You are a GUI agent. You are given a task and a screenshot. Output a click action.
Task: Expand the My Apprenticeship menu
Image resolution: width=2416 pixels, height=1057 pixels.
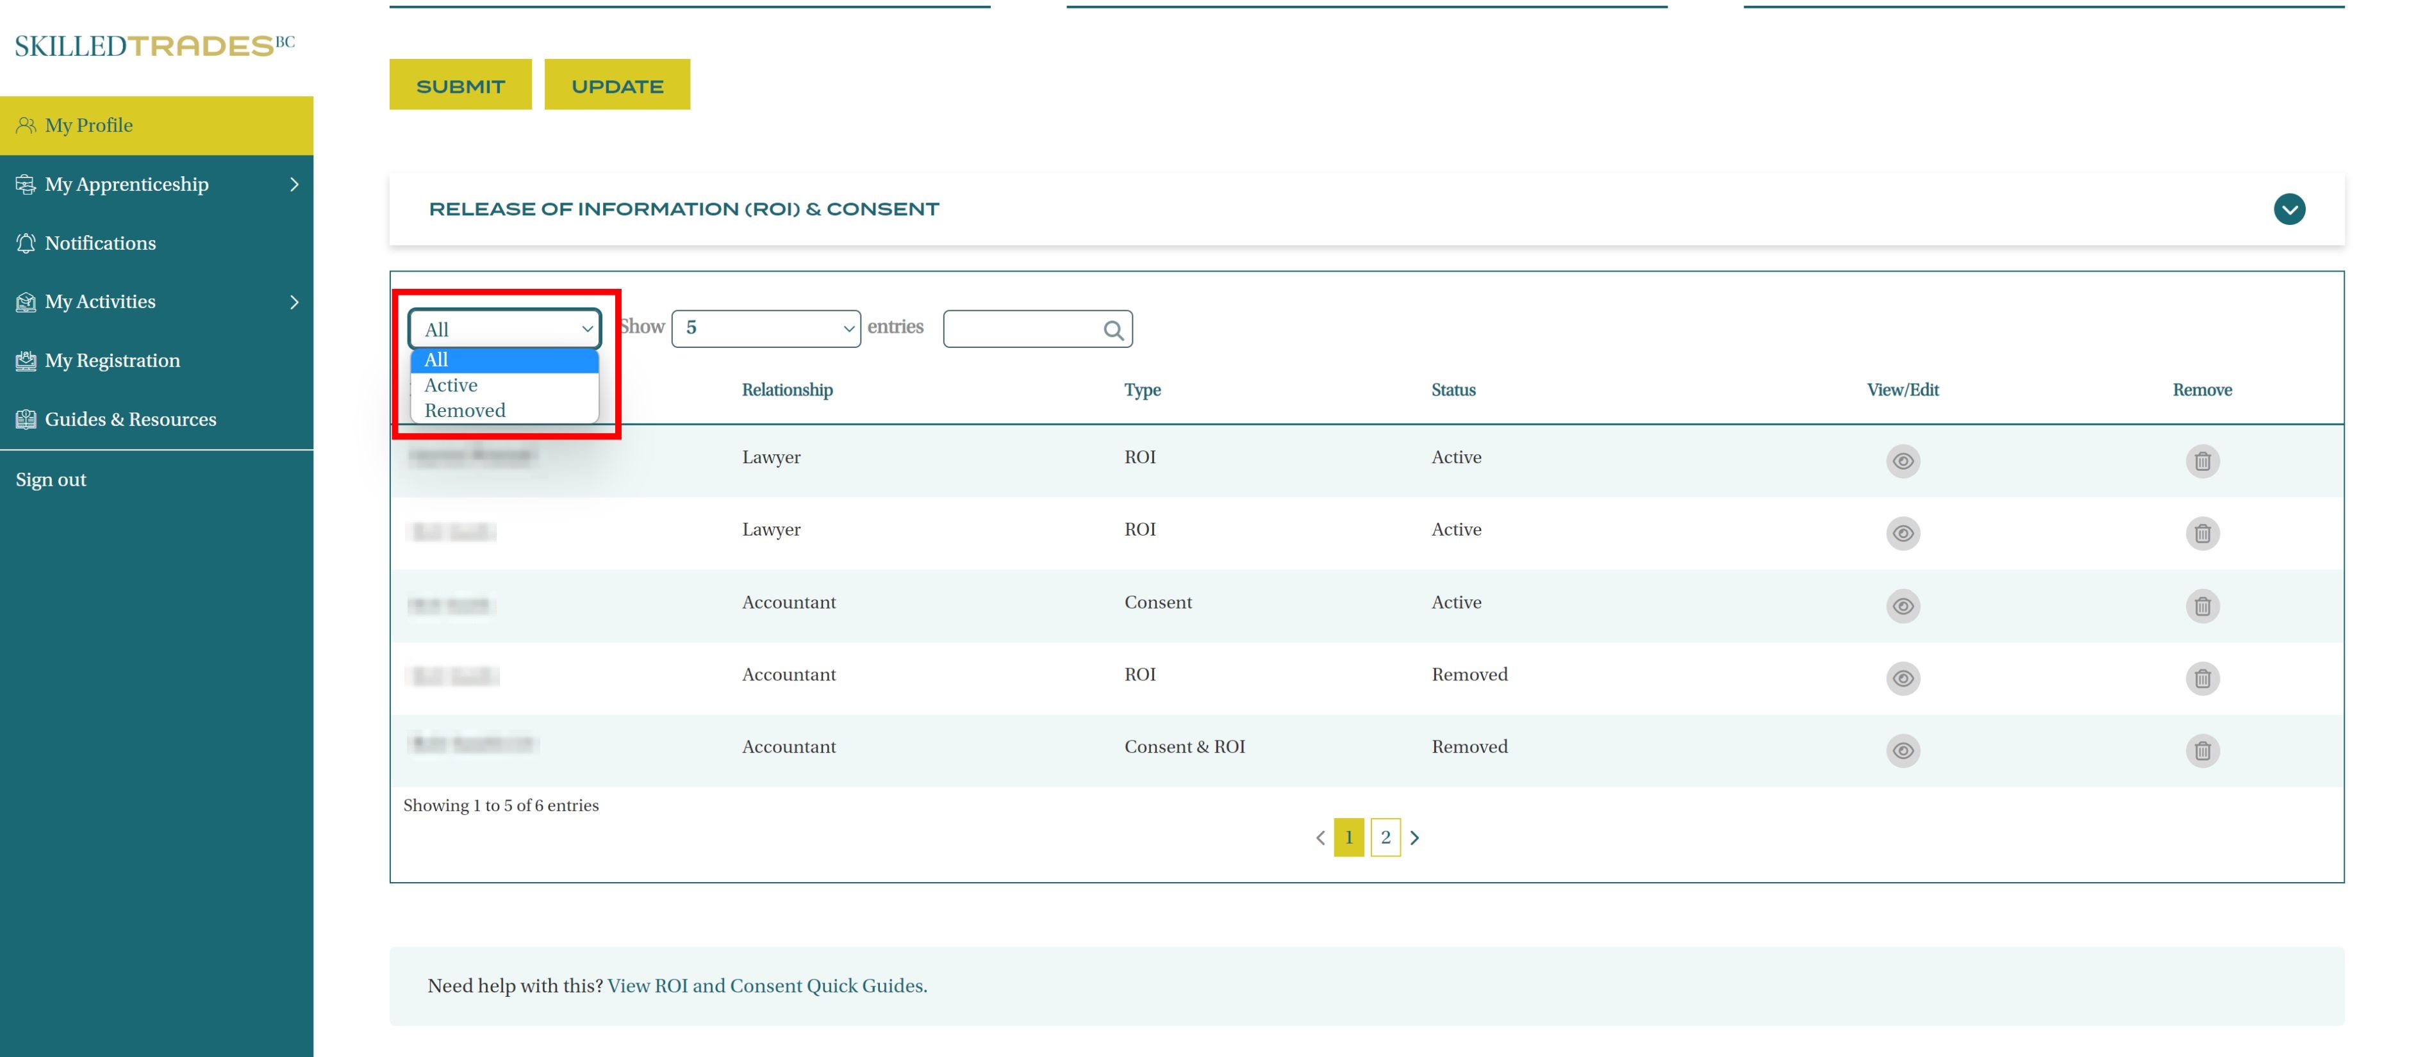(x=156, y=184)
